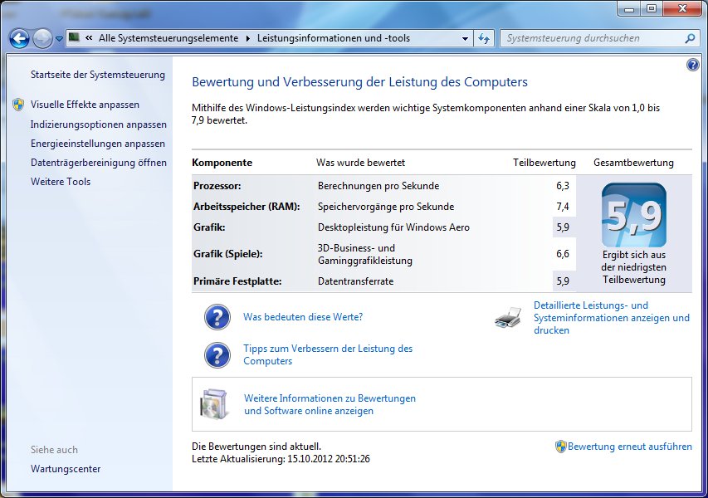Select the 'Prozessor:' row label
The width and height of the screenshot is (708, 498).
(217, 186)
